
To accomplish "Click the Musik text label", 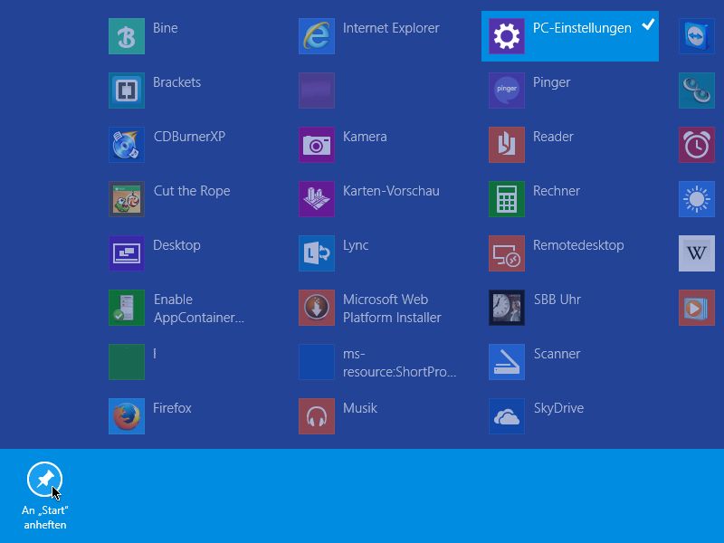I will 360,408.
